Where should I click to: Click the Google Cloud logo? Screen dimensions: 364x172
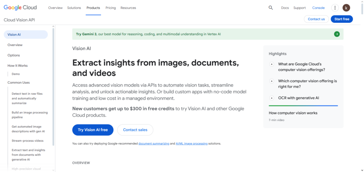click(20, 8)
